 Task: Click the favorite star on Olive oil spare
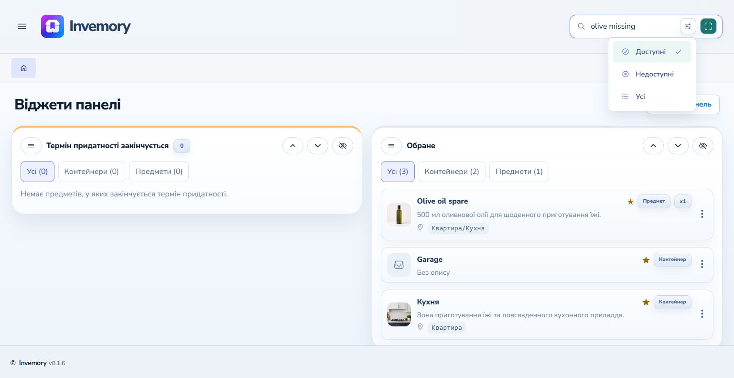[630, 202]
